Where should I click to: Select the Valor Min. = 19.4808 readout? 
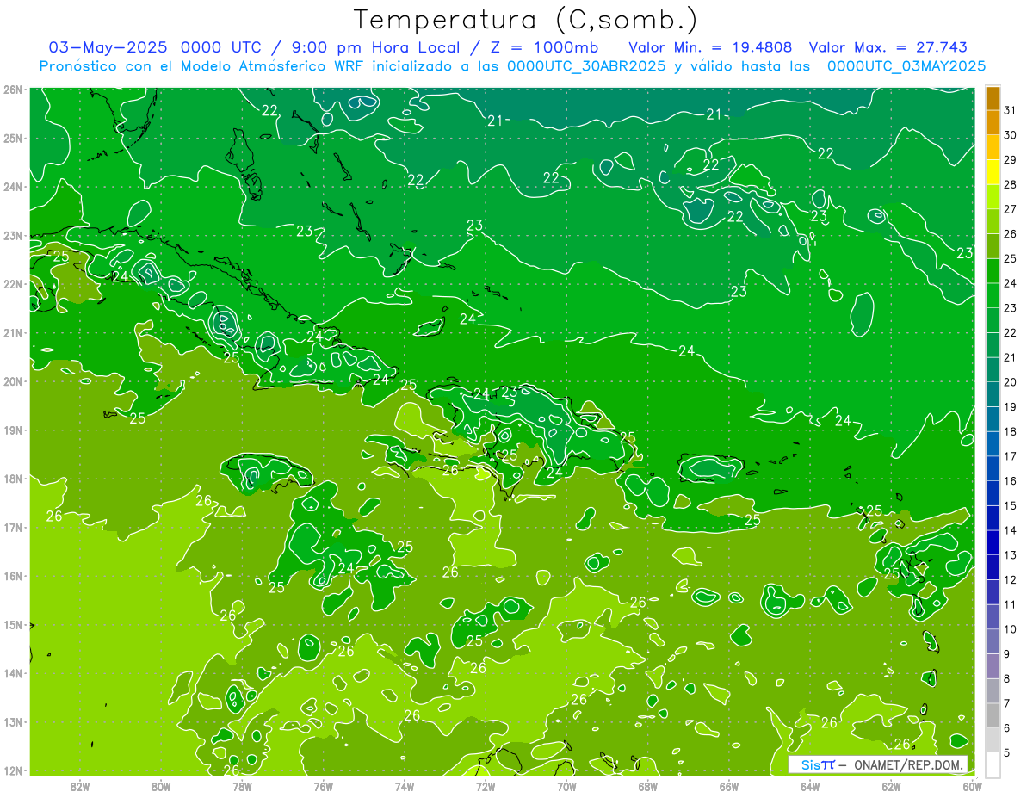tap(710, 47)
